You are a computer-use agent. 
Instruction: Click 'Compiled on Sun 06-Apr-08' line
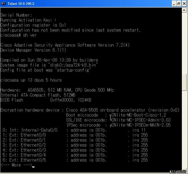[49, 60]
